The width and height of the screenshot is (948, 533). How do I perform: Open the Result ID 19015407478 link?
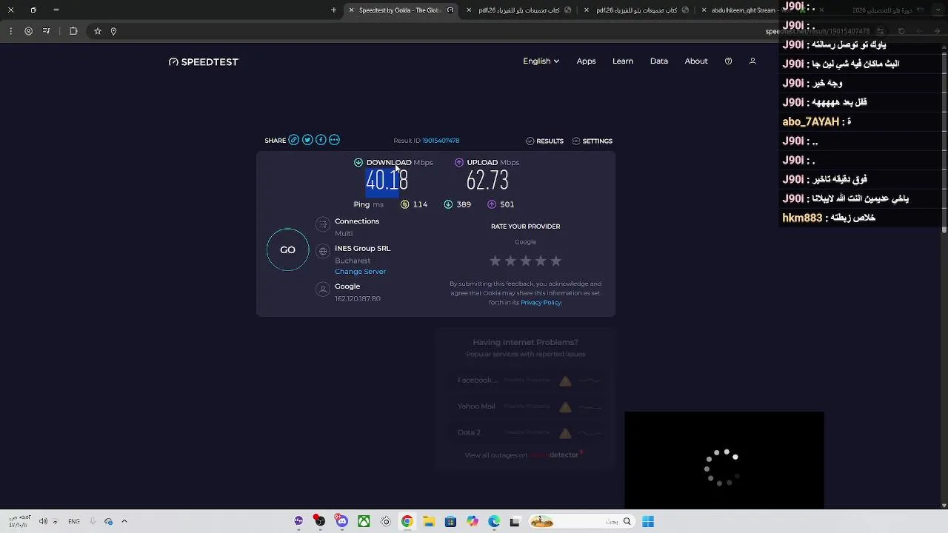[441, 141]
